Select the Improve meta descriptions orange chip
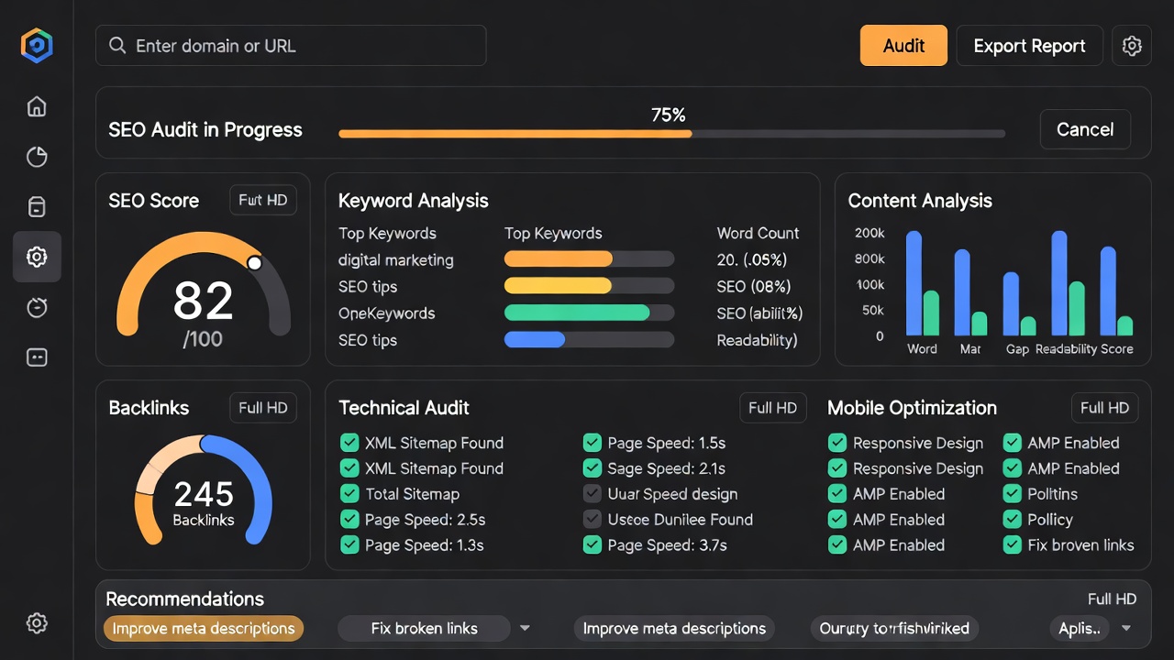The width and height of the screenshot is (1174, 660). 204,629
